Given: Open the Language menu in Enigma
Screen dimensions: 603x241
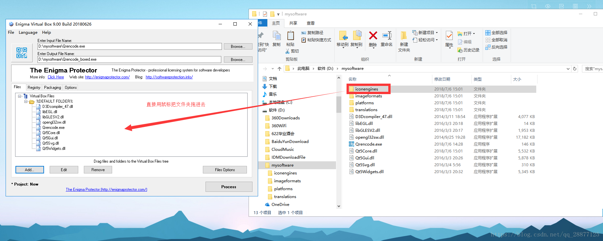Looking at the screenshot, I should coord(28,32).
